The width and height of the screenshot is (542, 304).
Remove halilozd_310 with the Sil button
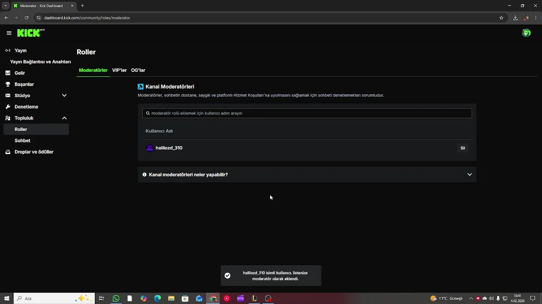tap(463, 148)
